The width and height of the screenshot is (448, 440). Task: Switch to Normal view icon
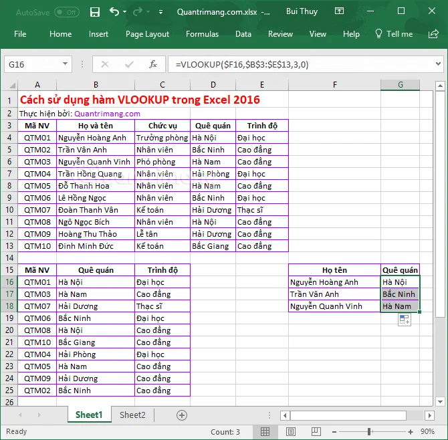click(x=265, y=431)
